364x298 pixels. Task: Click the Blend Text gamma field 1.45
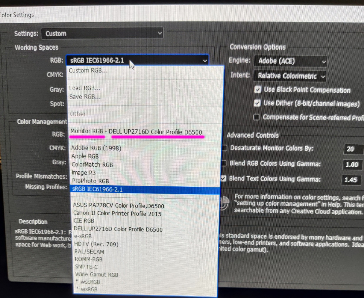pyautogui.click(x=351, y=180)
